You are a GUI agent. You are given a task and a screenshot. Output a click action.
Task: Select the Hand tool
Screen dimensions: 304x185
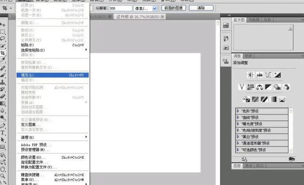point(3,169)
